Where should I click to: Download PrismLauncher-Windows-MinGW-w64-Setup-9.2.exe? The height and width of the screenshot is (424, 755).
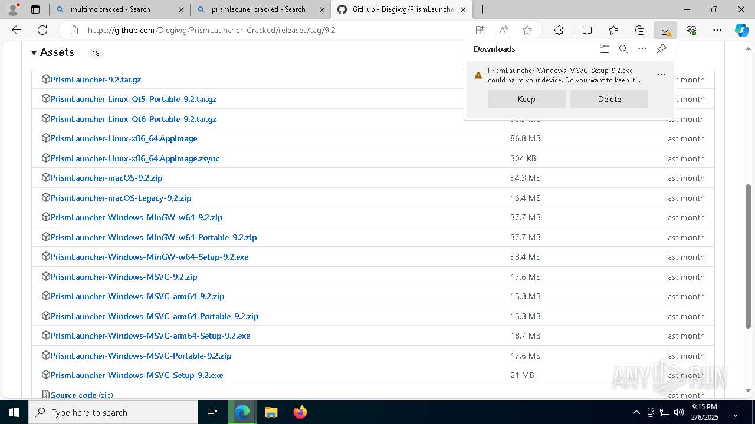149,257
